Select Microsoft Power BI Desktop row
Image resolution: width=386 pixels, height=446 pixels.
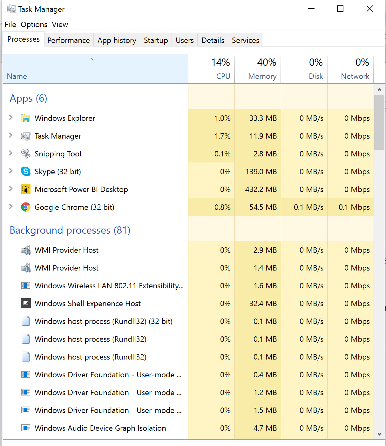[x=188, y=189]
